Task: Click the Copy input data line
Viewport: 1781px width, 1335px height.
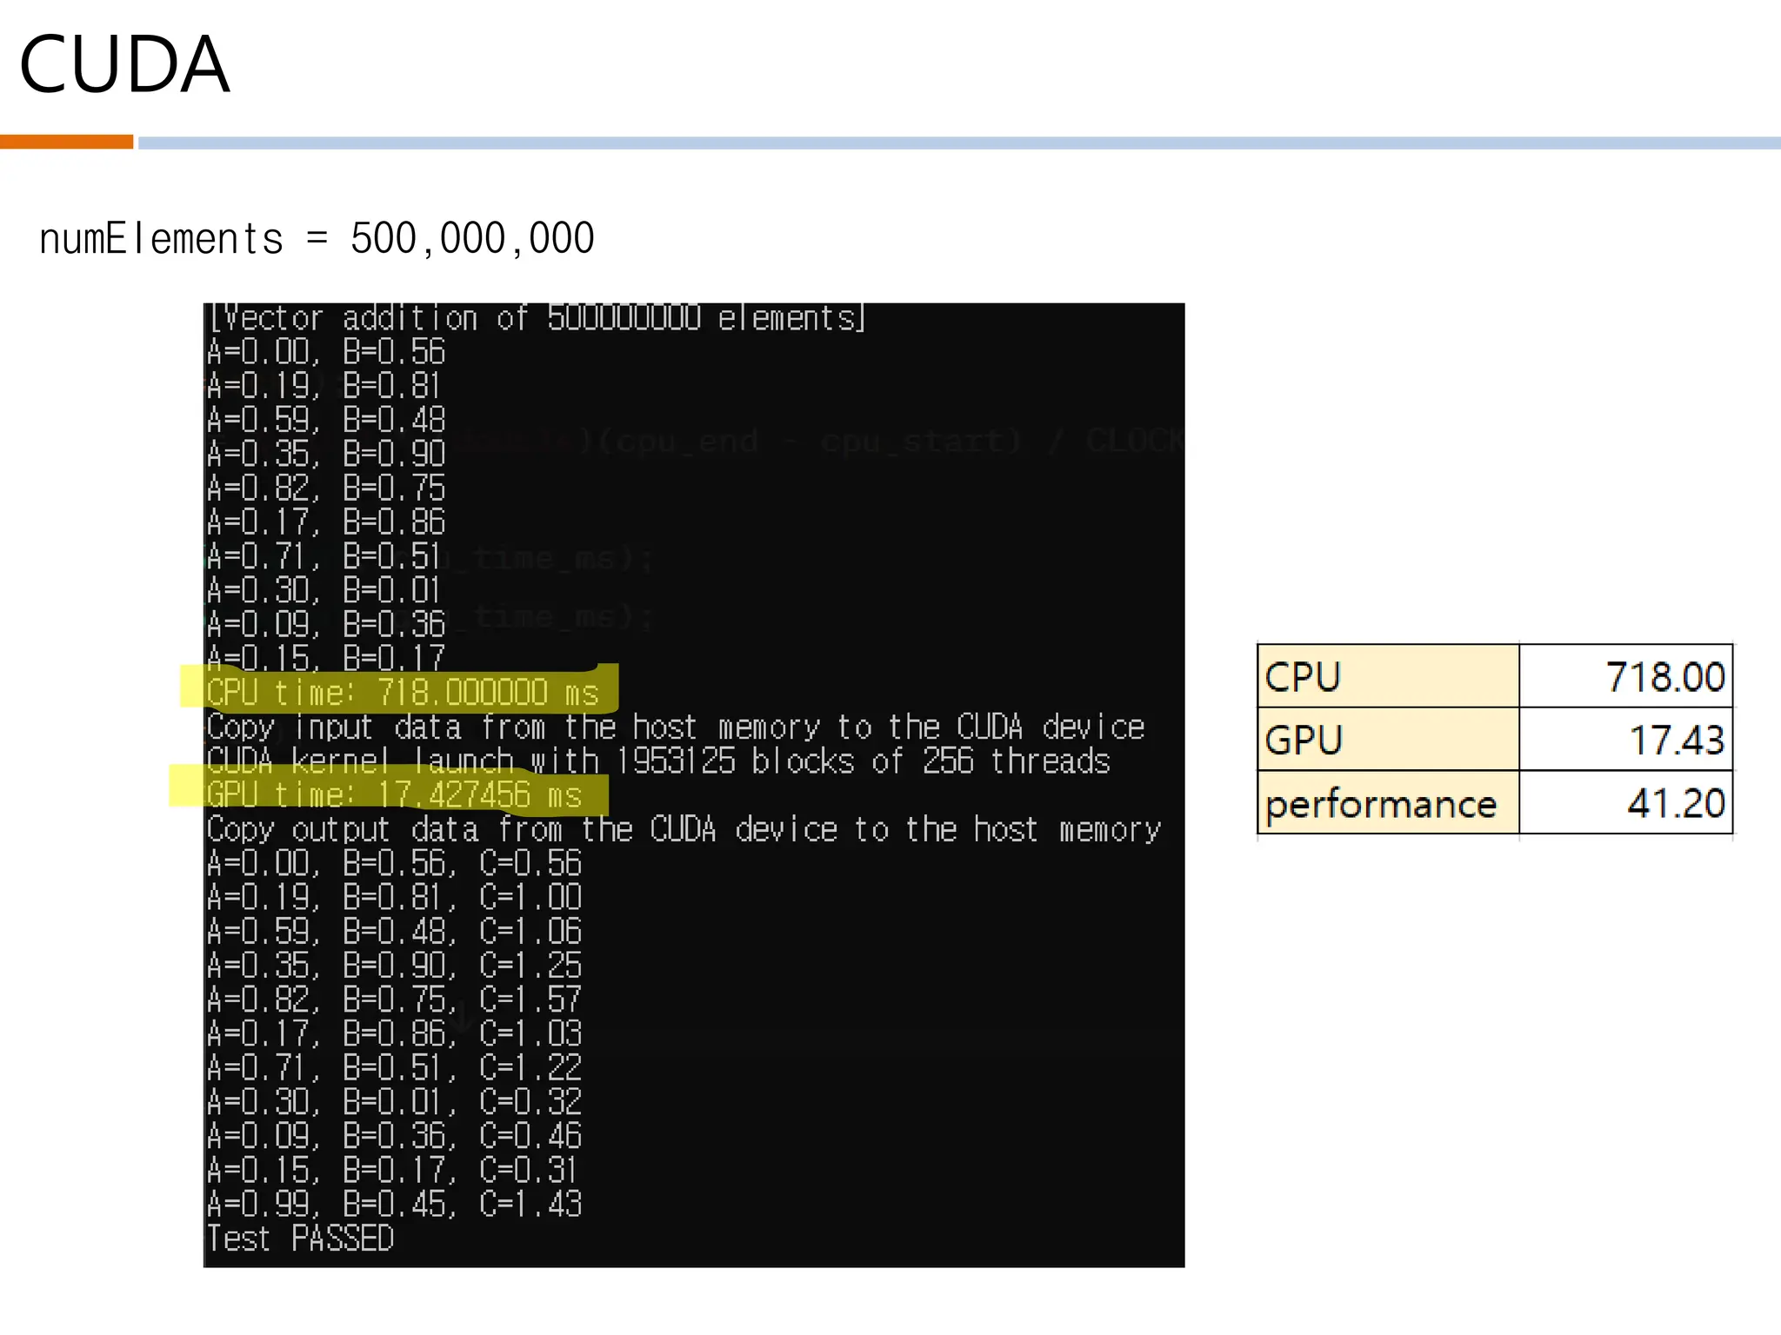Action: coord(675,727)
